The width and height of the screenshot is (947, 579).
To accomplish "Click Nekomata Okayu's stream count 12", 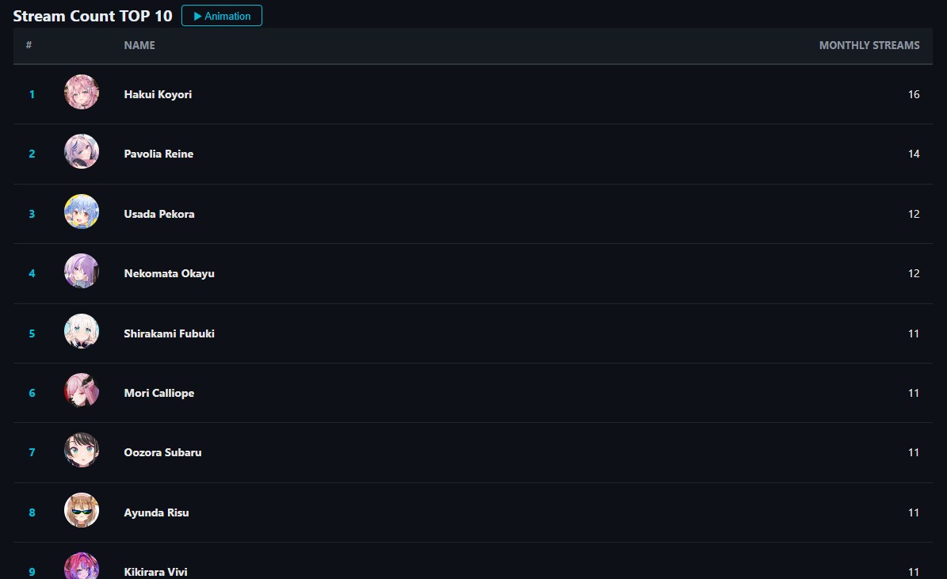I will point(914,273).
